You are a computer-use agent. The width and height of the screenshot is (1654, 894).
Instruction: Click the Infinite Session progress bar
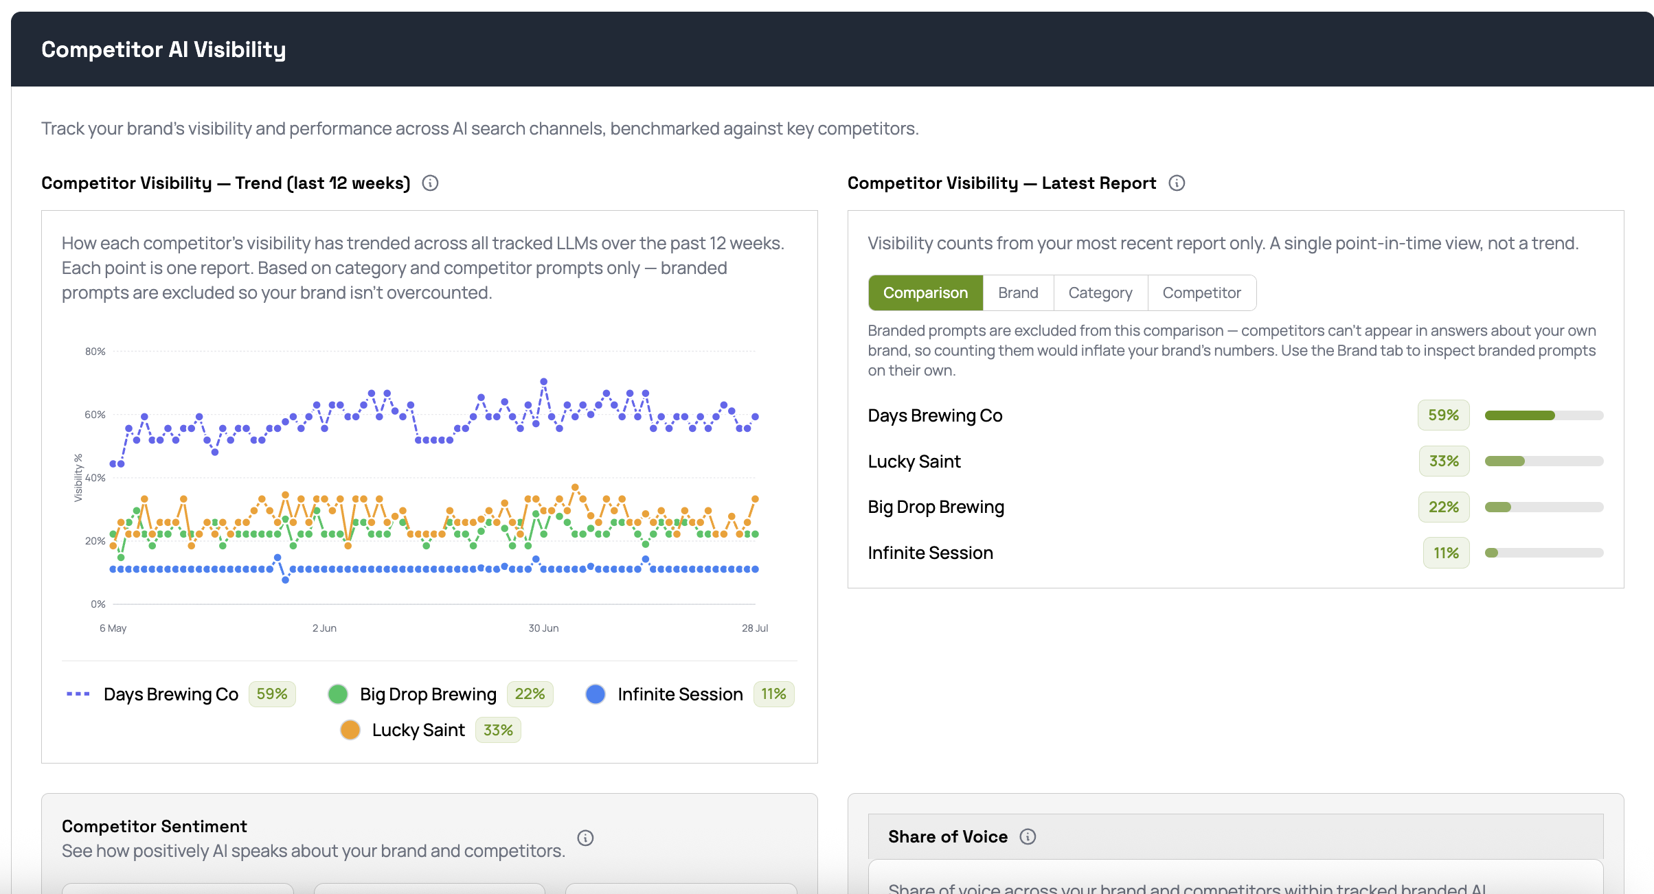click(1544, 553)
